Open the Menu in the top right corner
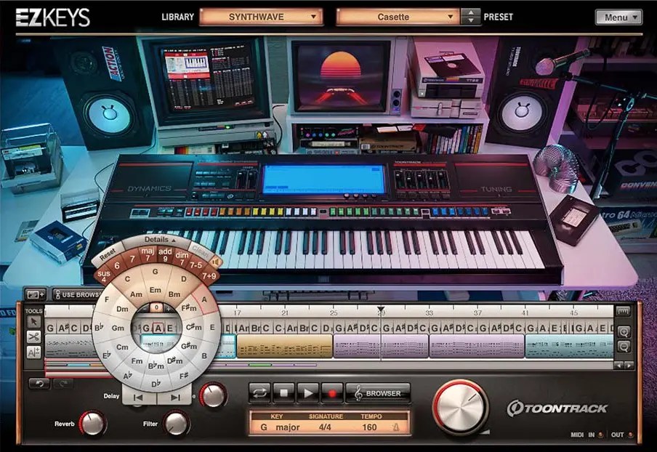This screenshot has width=657, height=452. pos(618,15)
